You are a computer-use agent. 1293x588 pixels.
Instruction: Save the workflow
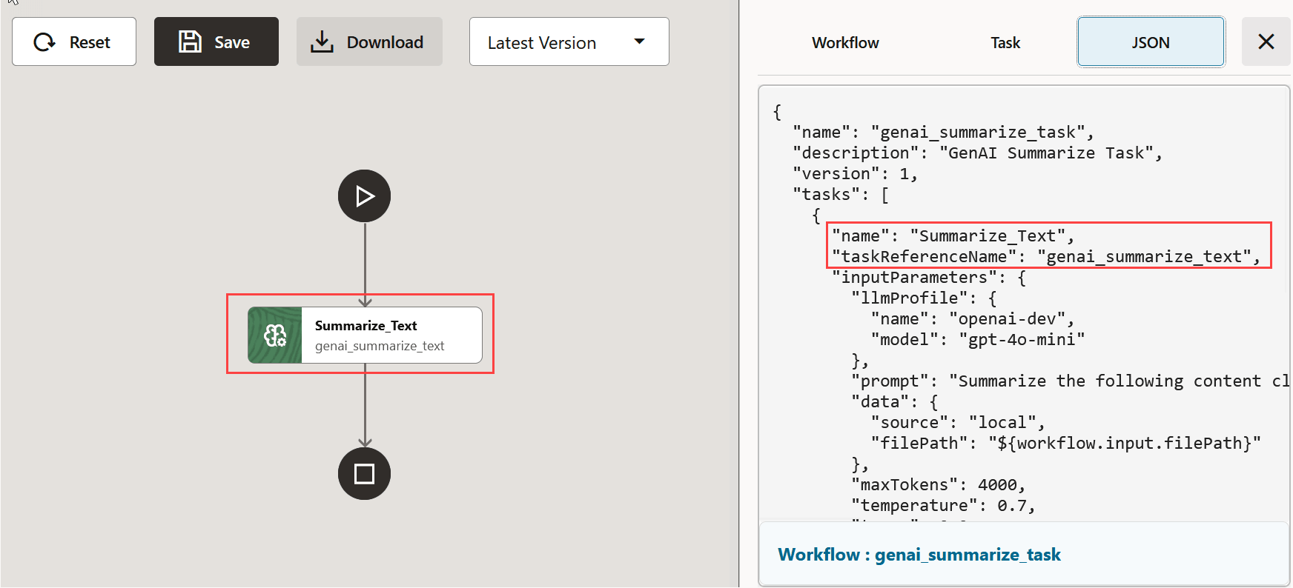[x=216, y=41]
